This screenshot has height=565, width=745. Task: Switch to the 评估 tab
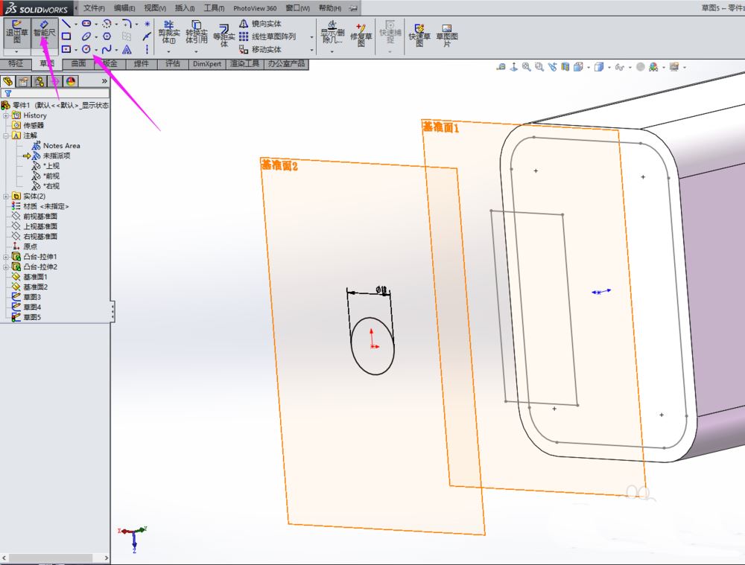point(173,63)
